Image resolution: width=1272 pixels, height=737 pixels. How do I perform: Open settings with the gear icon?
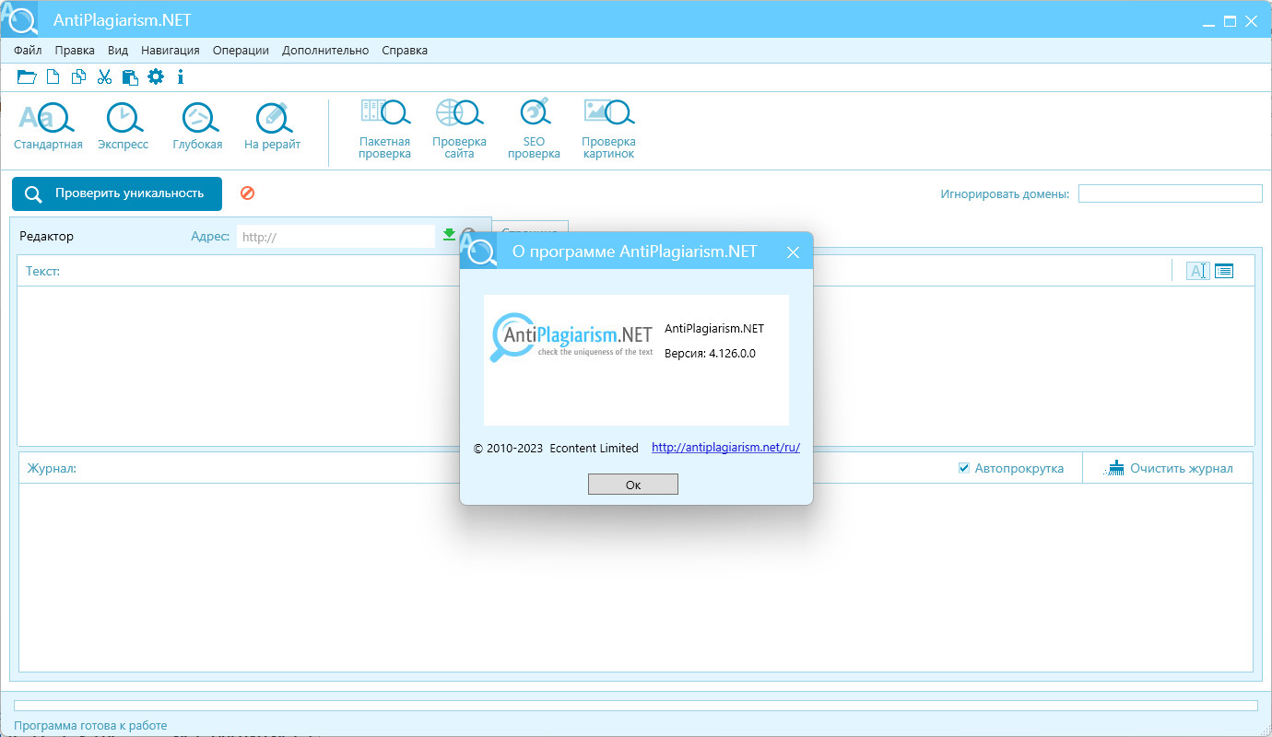coord(156,77)
